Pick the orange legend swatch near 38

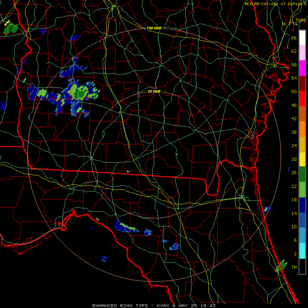click(302, 129)
